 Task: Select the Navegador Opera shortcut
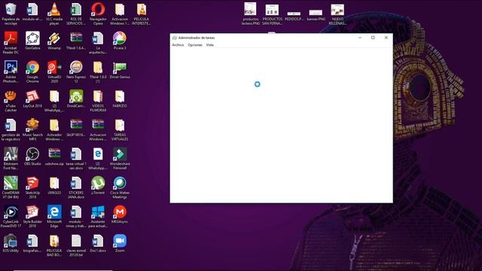[x=98, y=14]
